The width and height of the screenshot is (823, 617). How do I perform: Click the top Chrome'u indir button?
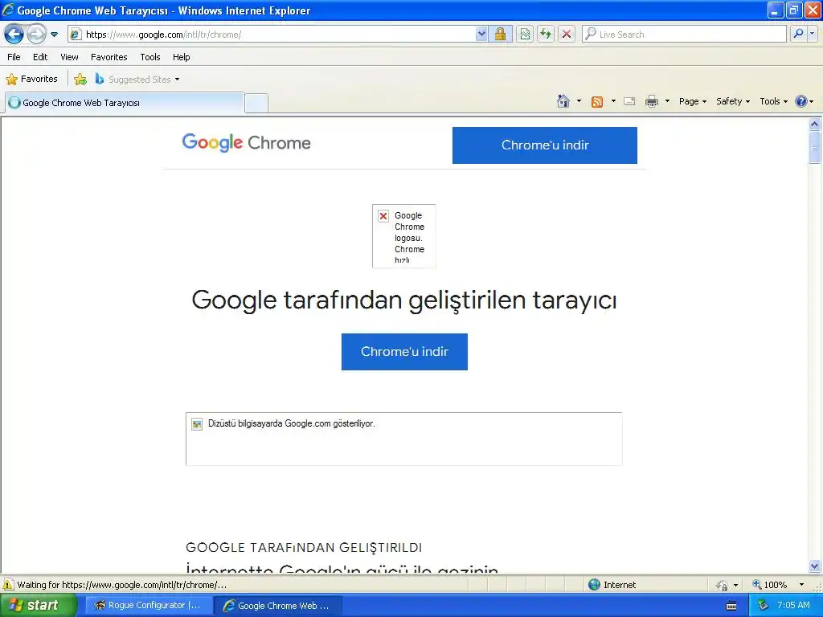tap(545, 145)
